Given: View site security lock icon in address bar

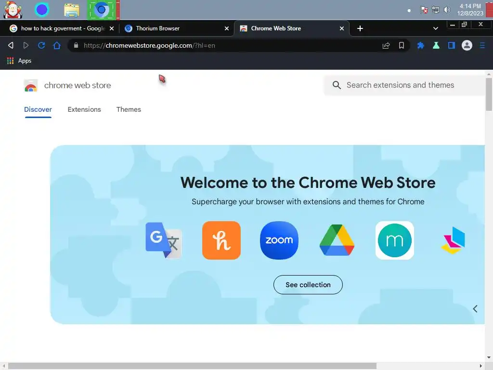Looking at the screenshot, I should click(76, 45).
